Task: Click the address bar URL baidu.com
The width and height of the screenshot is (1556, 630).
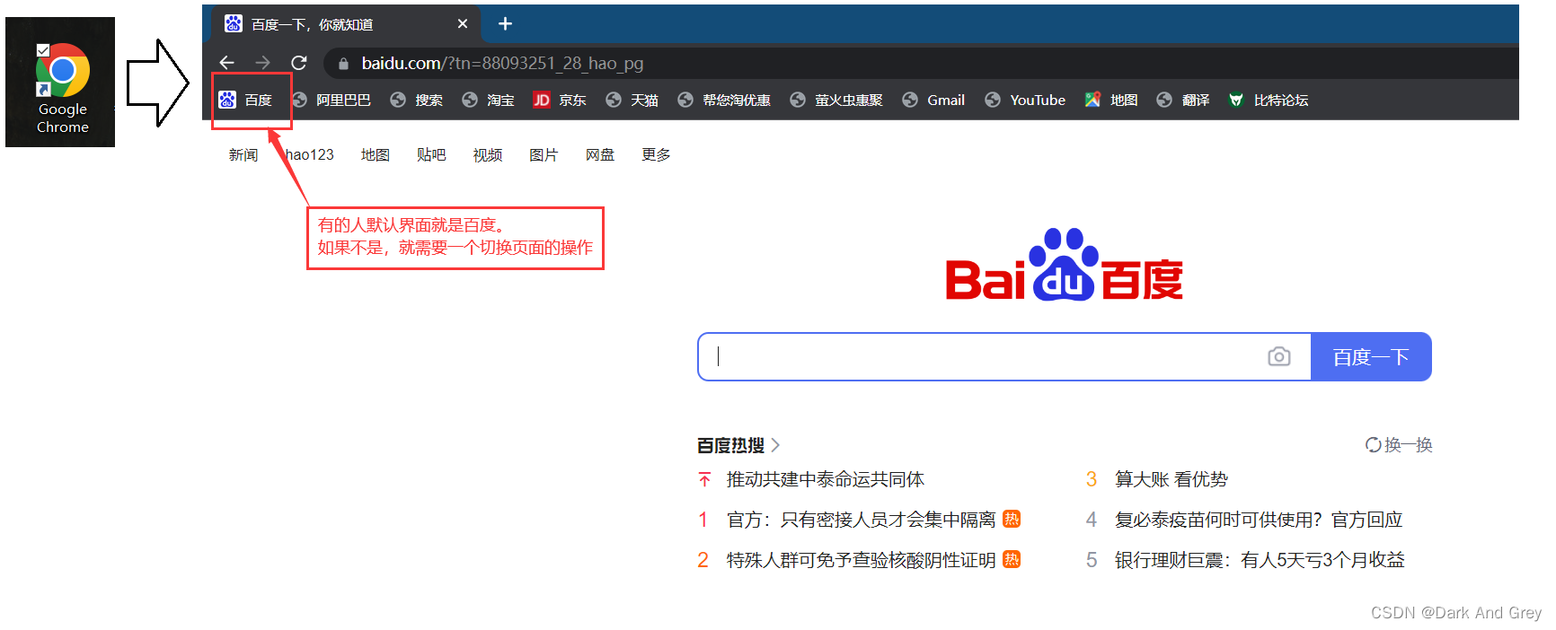Action: point(502,64)
